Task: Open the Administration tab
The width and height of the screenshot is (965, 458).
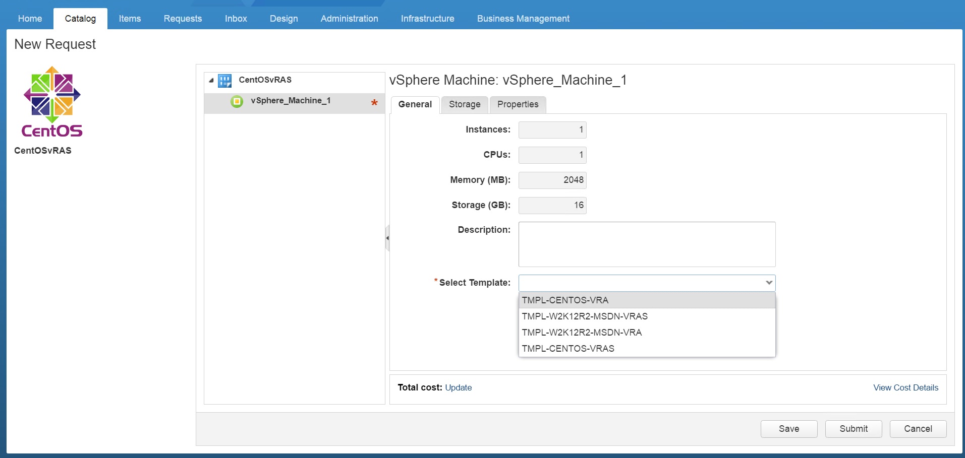Action: coord(349,19)
